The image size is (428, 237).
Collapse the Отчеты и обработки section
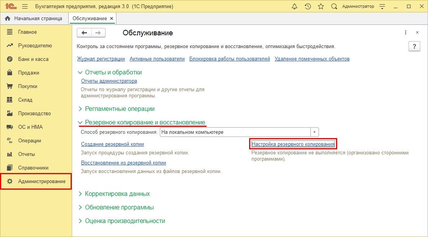click(x=113, y=72)
